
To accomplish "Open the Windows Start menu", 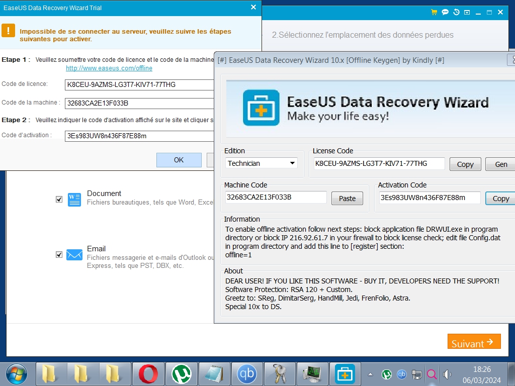I will pos(17,374).
